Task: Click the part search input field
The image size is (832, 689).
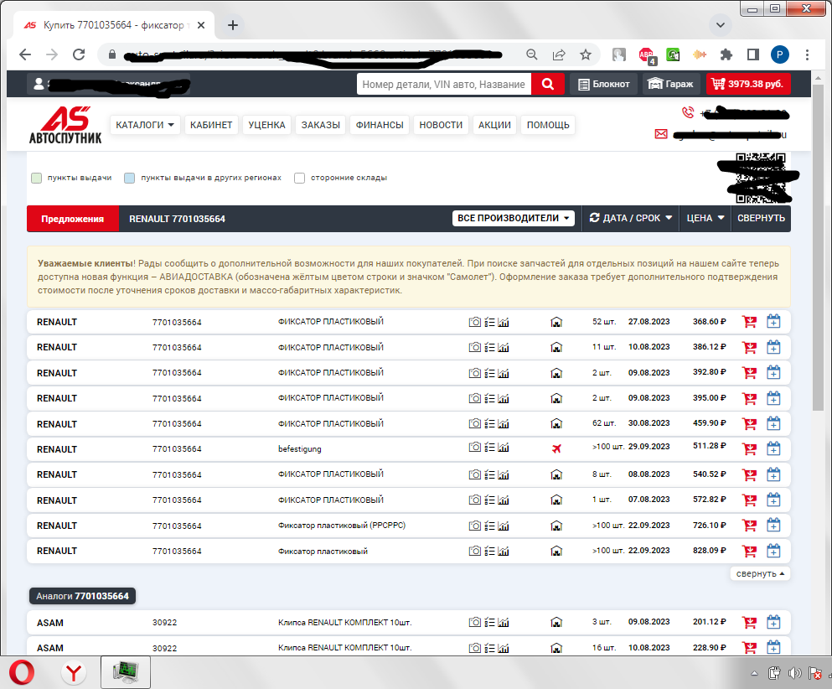Action: pyautogui.click(x=444, y=84)
